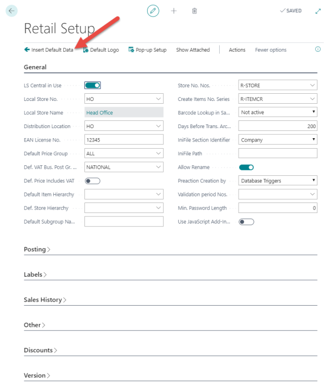Click the EAN License No. input field
Screen dimensions: 333x390
124,140
